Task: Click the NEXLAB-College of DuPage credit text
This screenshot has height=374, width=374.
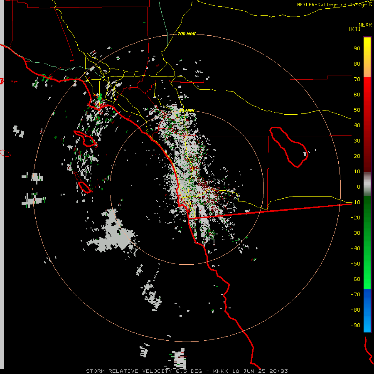Action: point(335,5)
